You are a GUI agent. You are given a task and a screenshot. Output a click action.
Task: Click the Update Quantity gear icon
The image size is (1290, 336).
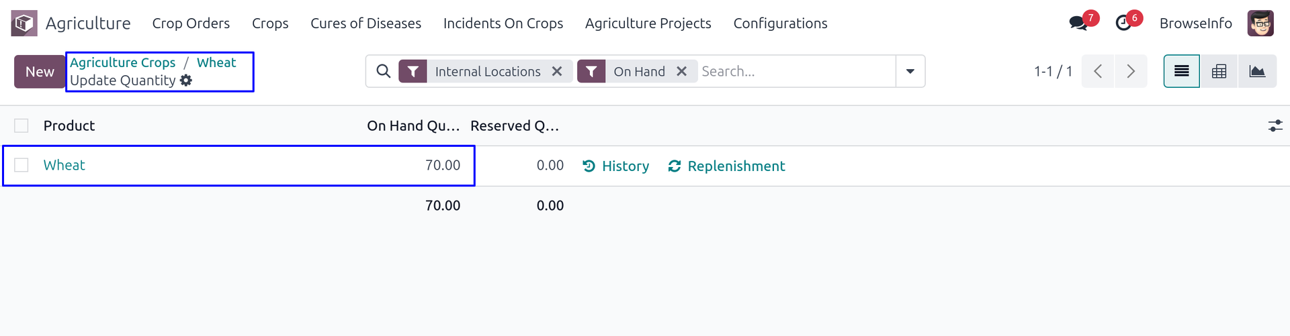[186, 80]
